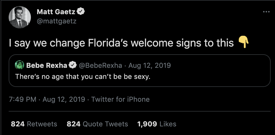Click Bebe Rexha's small avatar icon
The image size is (275, 135).
(x=20, y=65)
